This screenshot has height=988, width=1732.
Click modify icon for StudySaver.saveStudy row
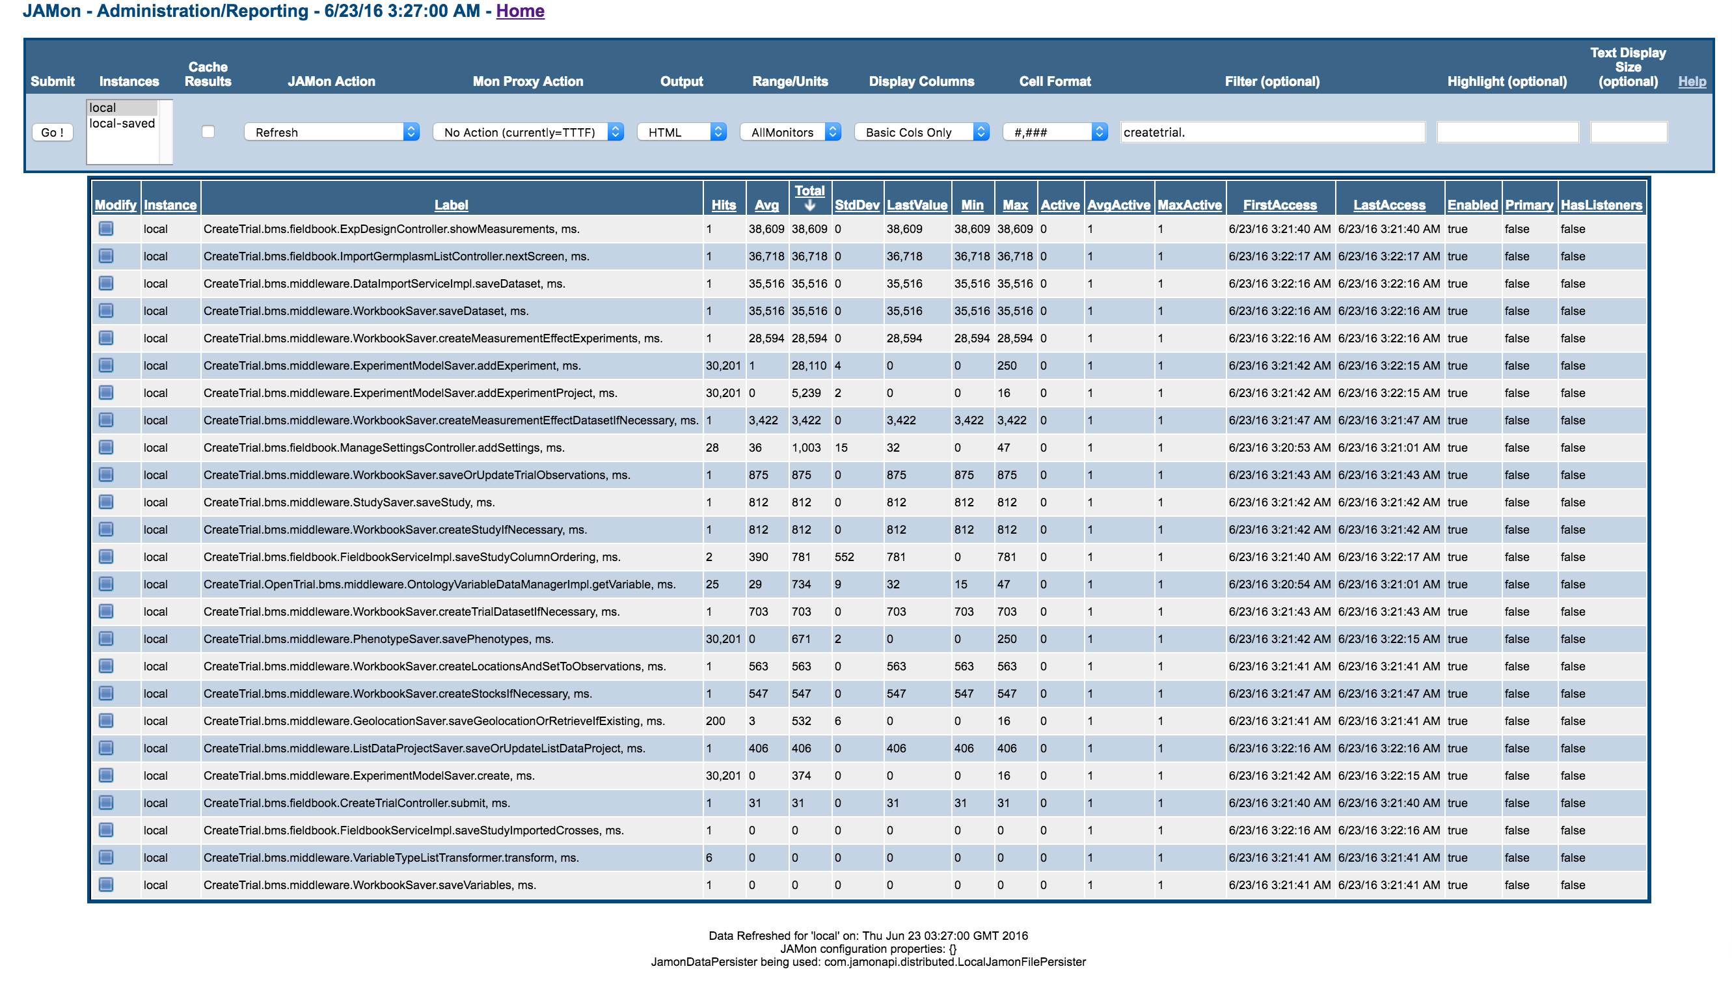(106, 502)
